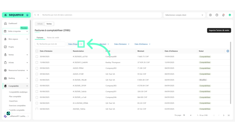Screen dimensions: 235x132
Task: Open the green help question icon
Action: click(230, 15)
